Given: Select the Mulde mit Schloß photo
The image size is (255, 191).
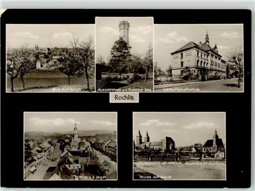Looking at the screenshot, I should coord(180,146).
